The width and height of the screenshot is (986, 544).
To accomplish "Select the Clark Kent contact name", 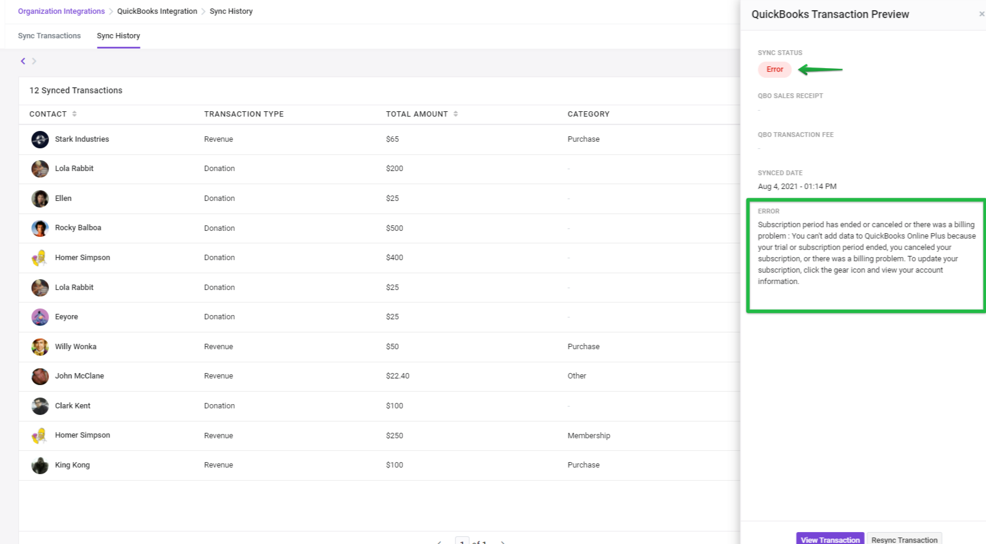I will point(72,406).
